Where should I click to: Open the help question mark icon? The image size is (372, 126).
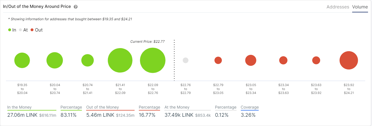(76, 7)
